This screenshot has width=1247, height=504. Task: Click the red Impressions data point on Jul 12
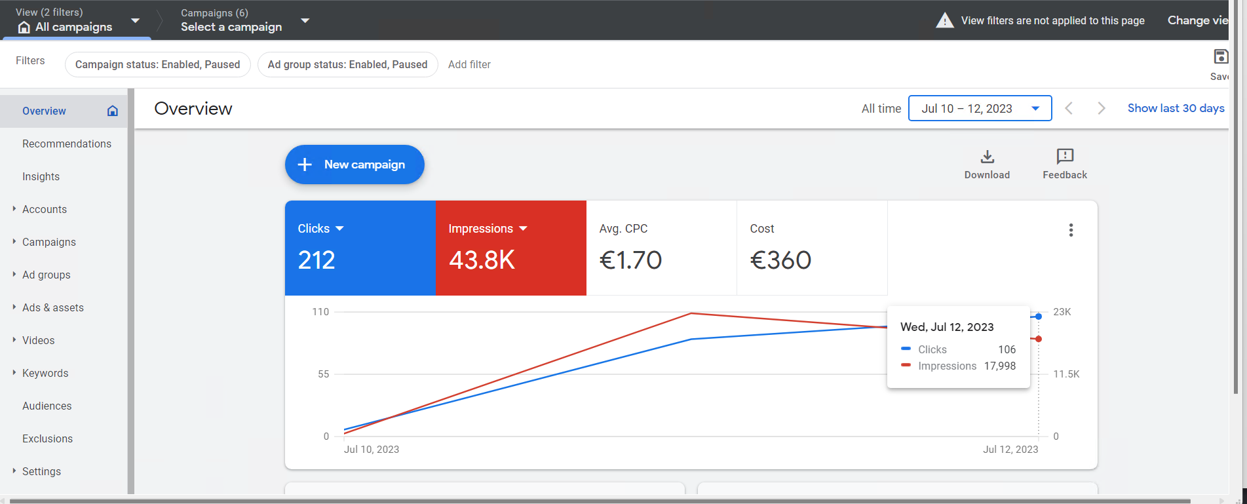pyautogui.click(x=1039, y=339)
